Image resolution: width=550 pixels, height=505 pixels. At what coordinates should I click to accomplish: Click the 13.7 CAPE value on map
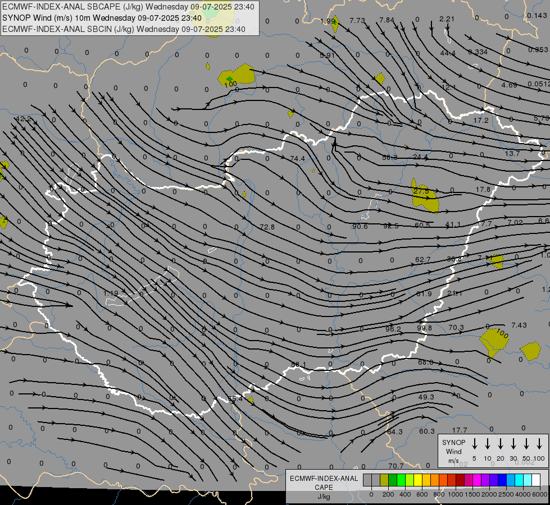[512, 154]
